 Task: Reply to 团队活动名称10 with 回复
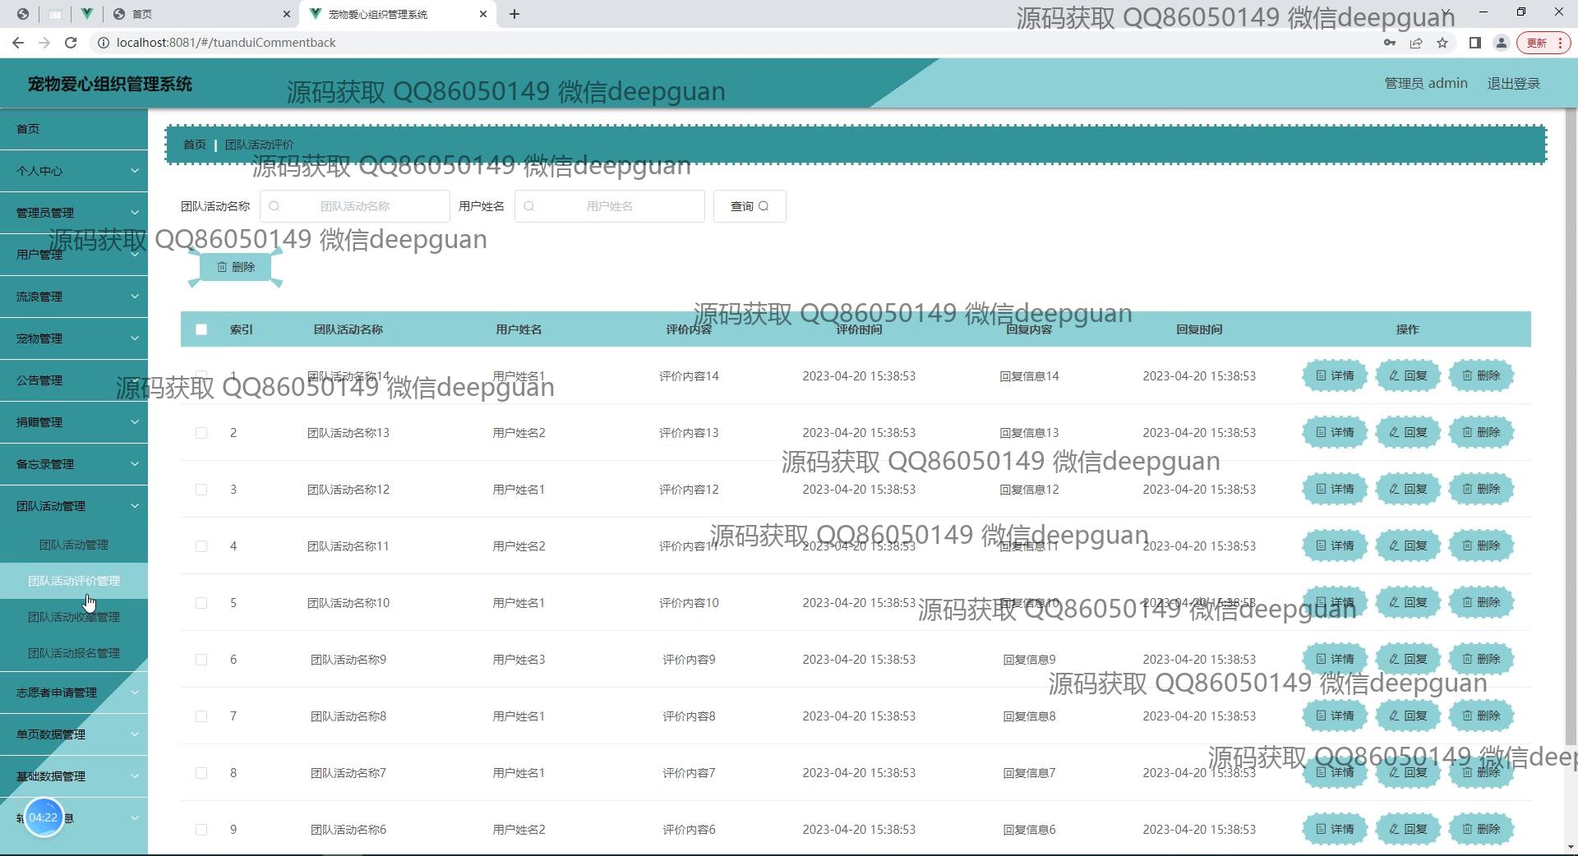click(1408, 602)
